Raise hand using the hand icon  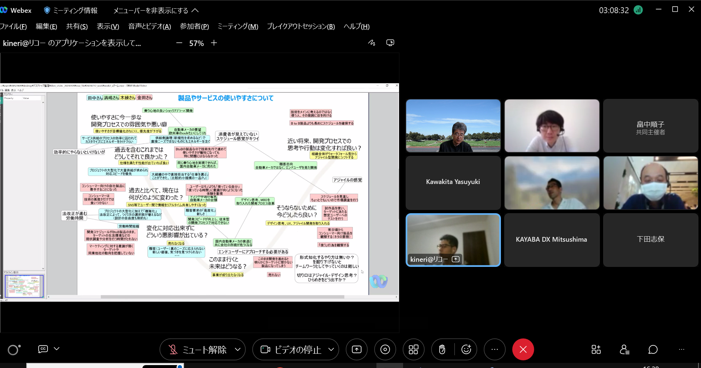(442, 349)
